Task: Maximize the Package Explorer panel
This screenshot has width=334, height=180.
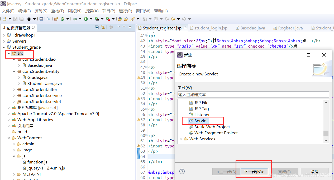Action: click(130, 27)
